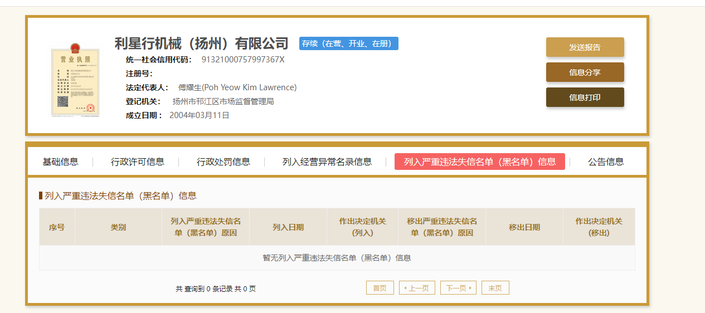Image resolution: width=705 pixels, height=313 pixels.
Task: Select company name 利星行机械（扬州）有限公司
Action: point(202,43)
